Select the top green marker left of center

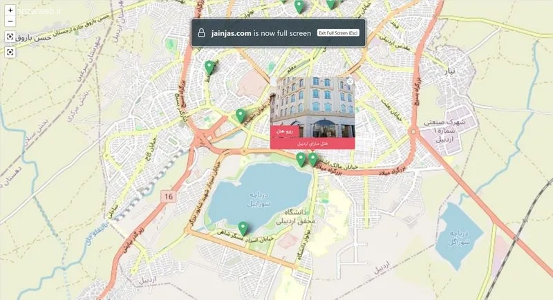click(299, 7)
